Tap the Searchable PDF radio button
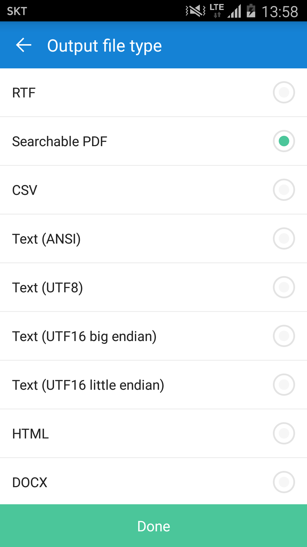The width and height of the screenshot is (307, 547). 284,141
